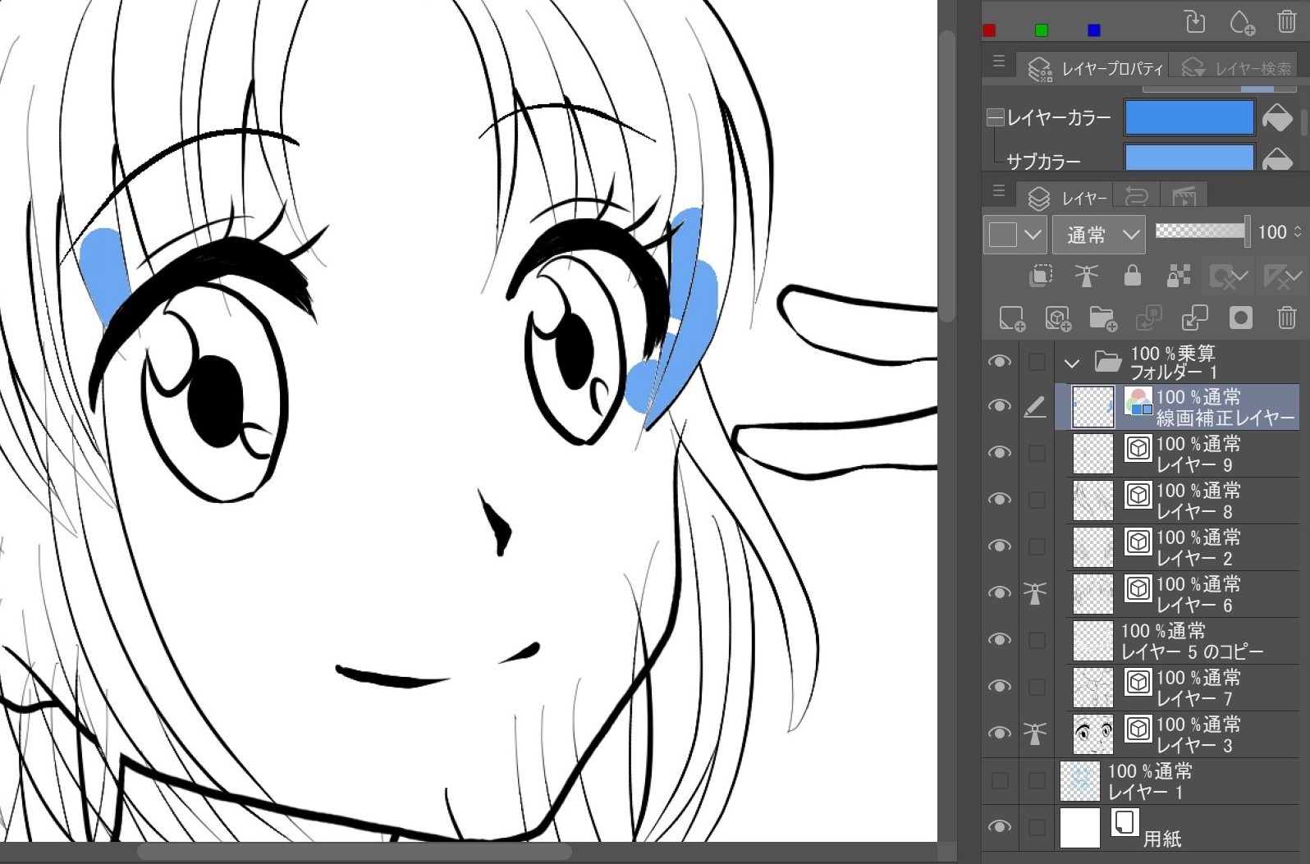Click the green color square at top
Screen dimensions: 1310x864
coord(1042,30)
